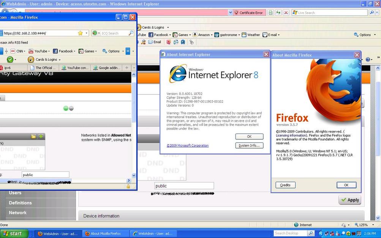The height and width of the screenshot is (238, 381).
Task: Click the bookmark star in Firefox address bar
Action: (x=80, y=33)
